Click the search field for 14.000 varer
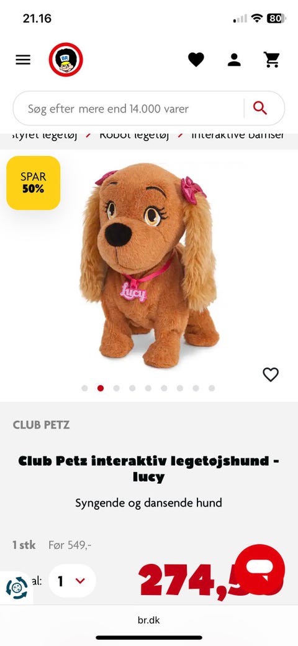The image size is (298, 646). (x=128, y=108)
